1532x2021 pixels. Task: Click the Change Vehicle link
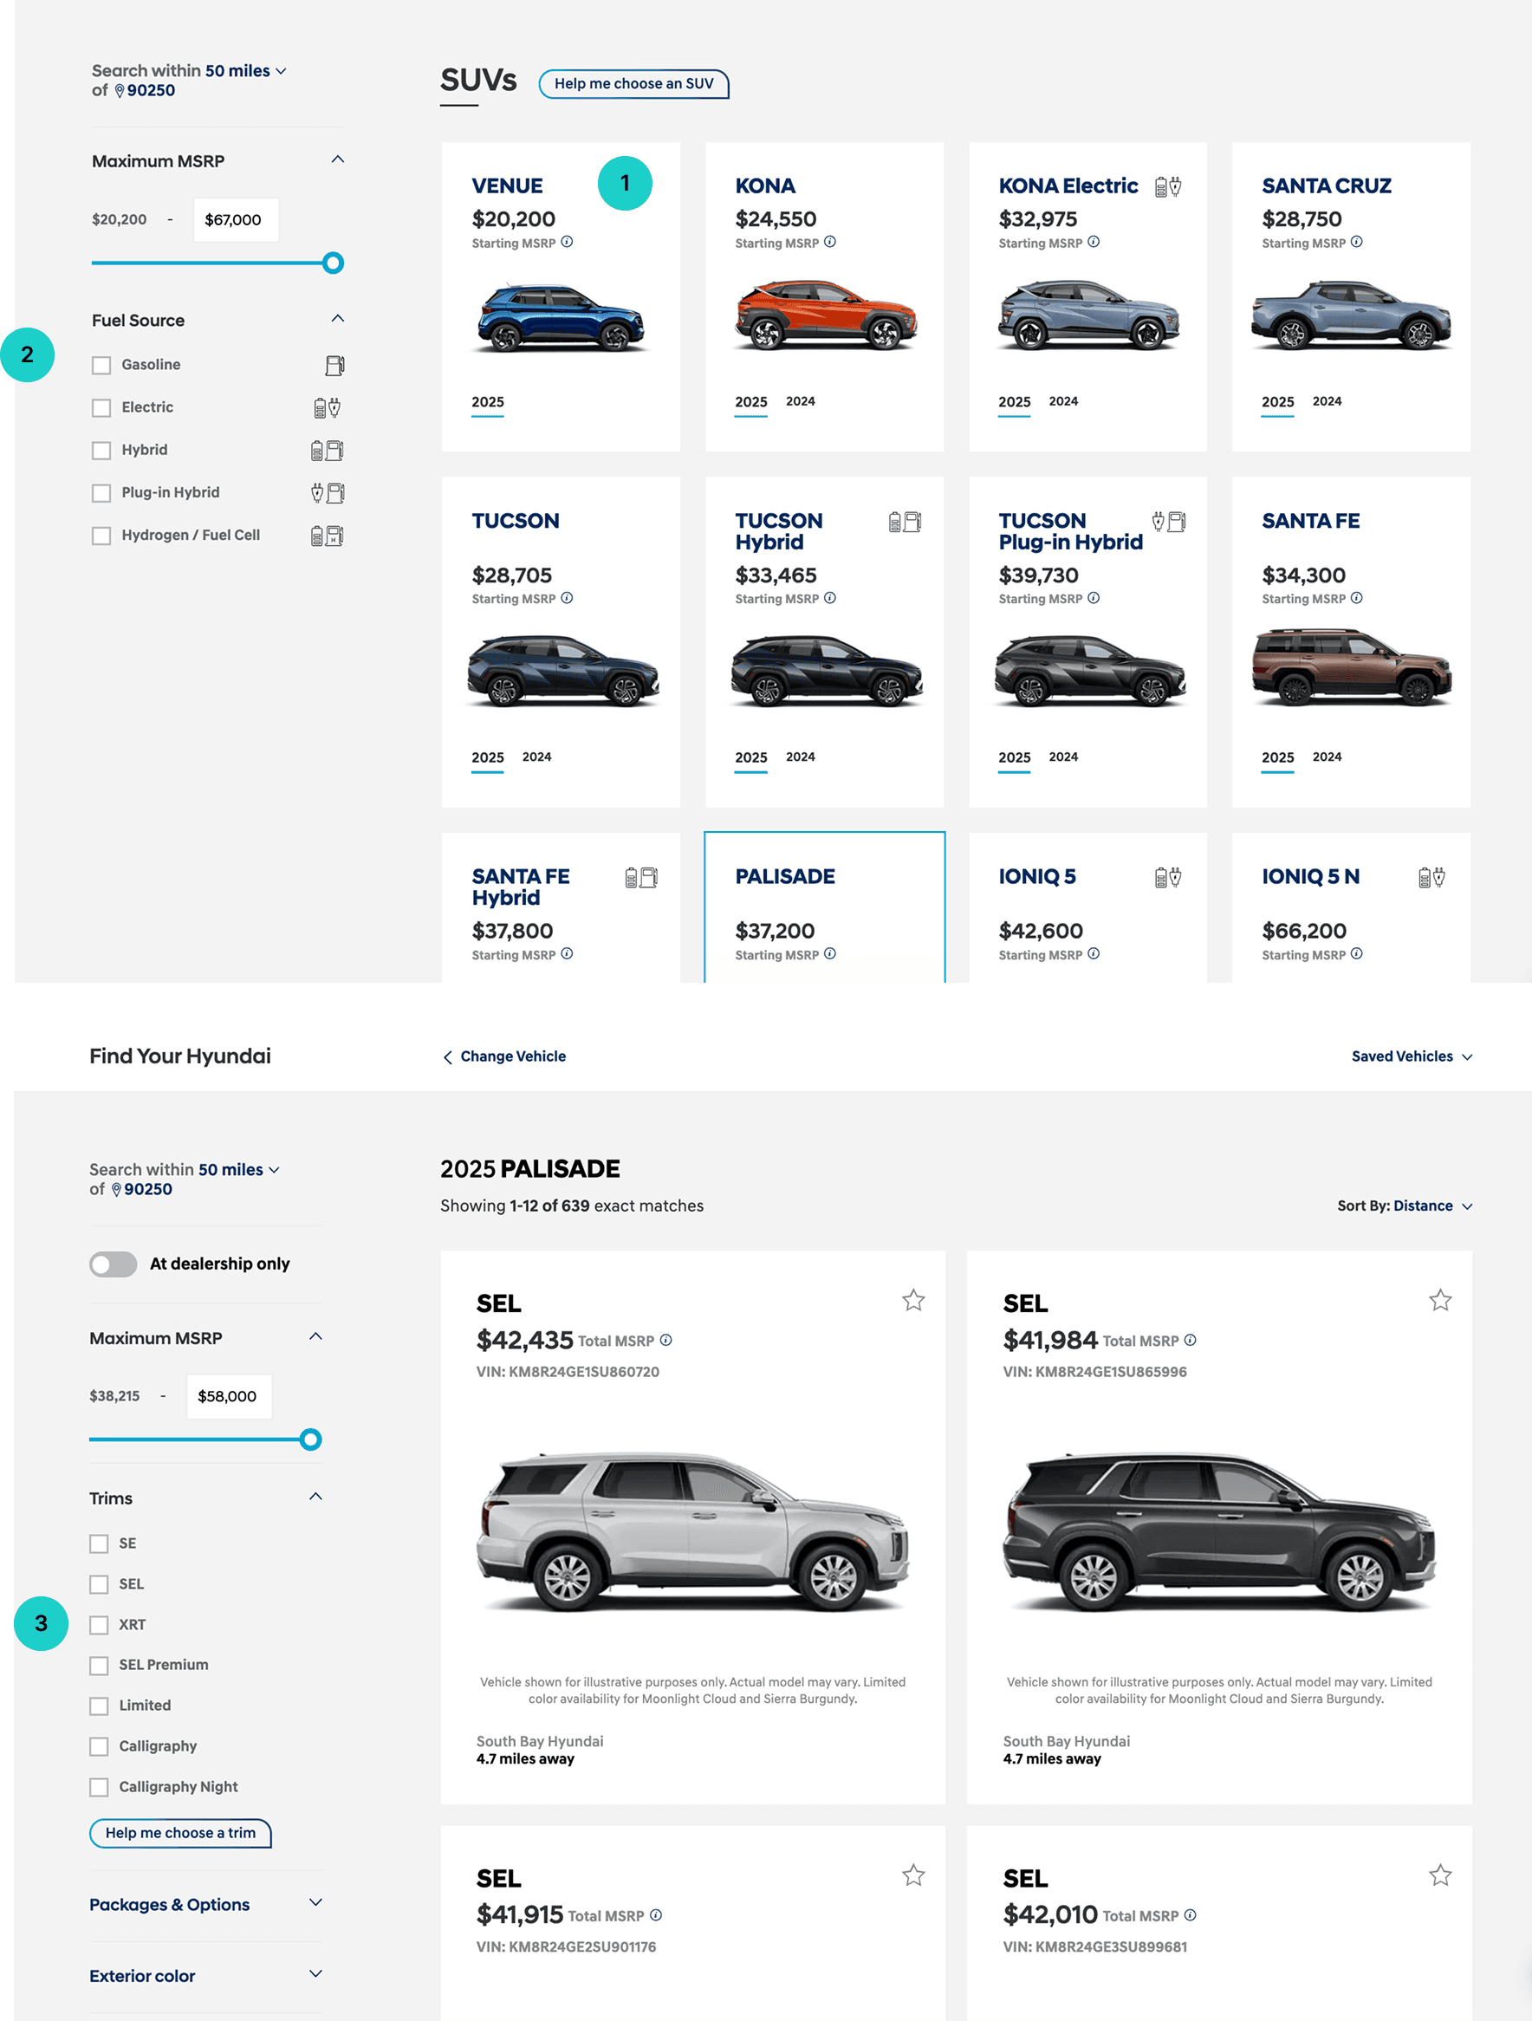tap(504, 1056)
